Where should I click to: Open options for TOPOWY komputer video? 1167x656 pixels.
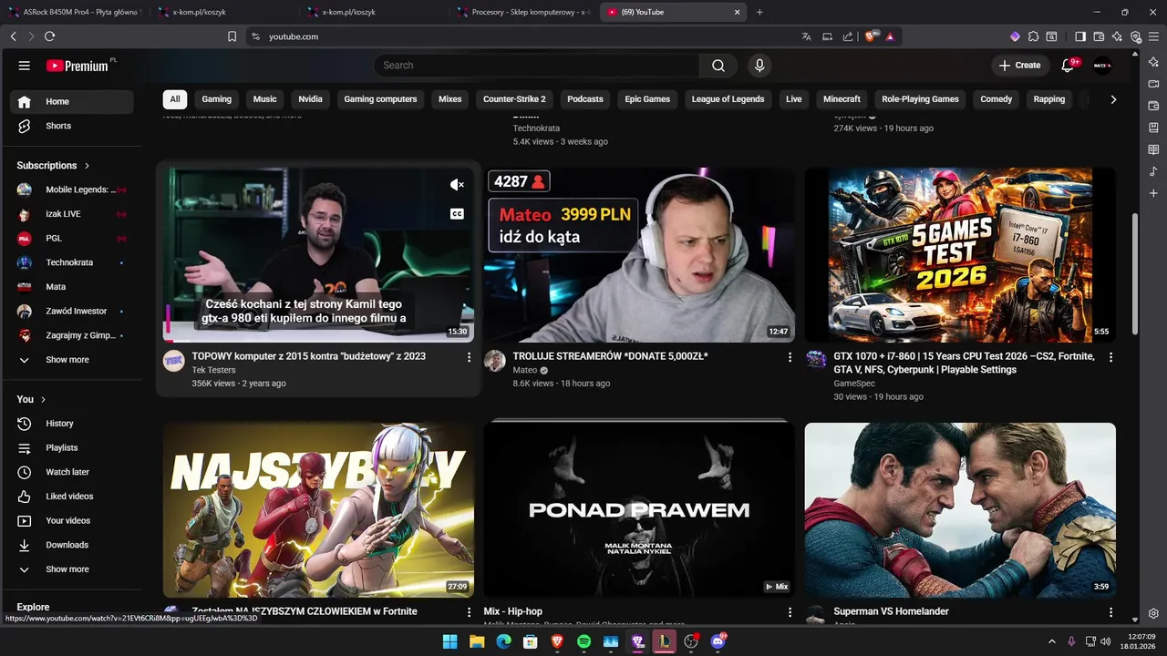click(x=470, y=357)
